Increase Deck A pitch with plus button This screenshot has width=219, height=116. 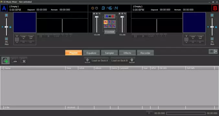(x=6, y=15)
